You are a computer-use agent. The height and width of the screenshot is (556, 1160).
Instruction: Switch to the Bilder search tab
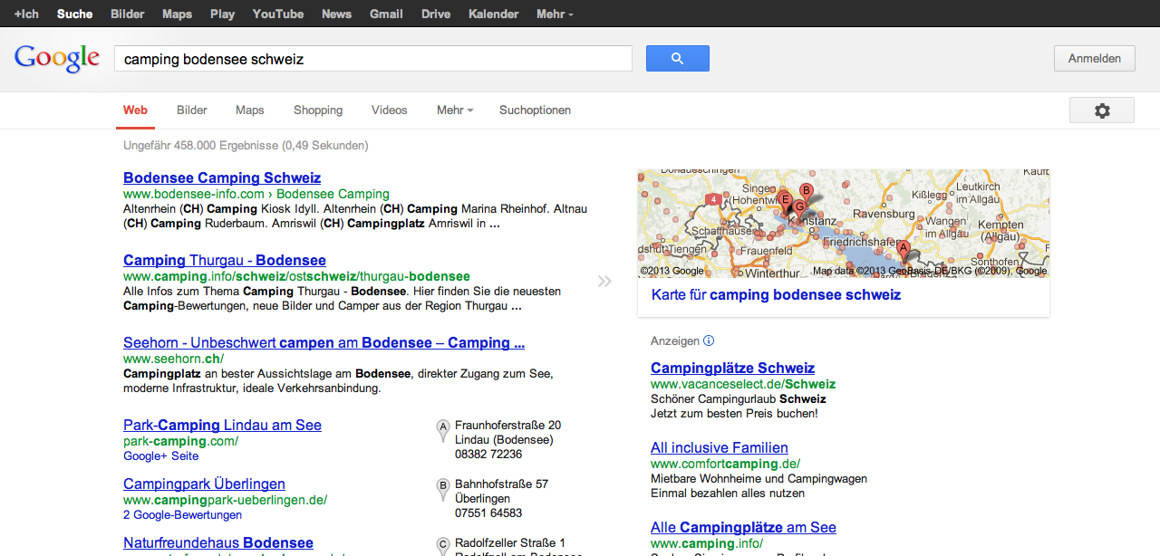pos(192,110)
